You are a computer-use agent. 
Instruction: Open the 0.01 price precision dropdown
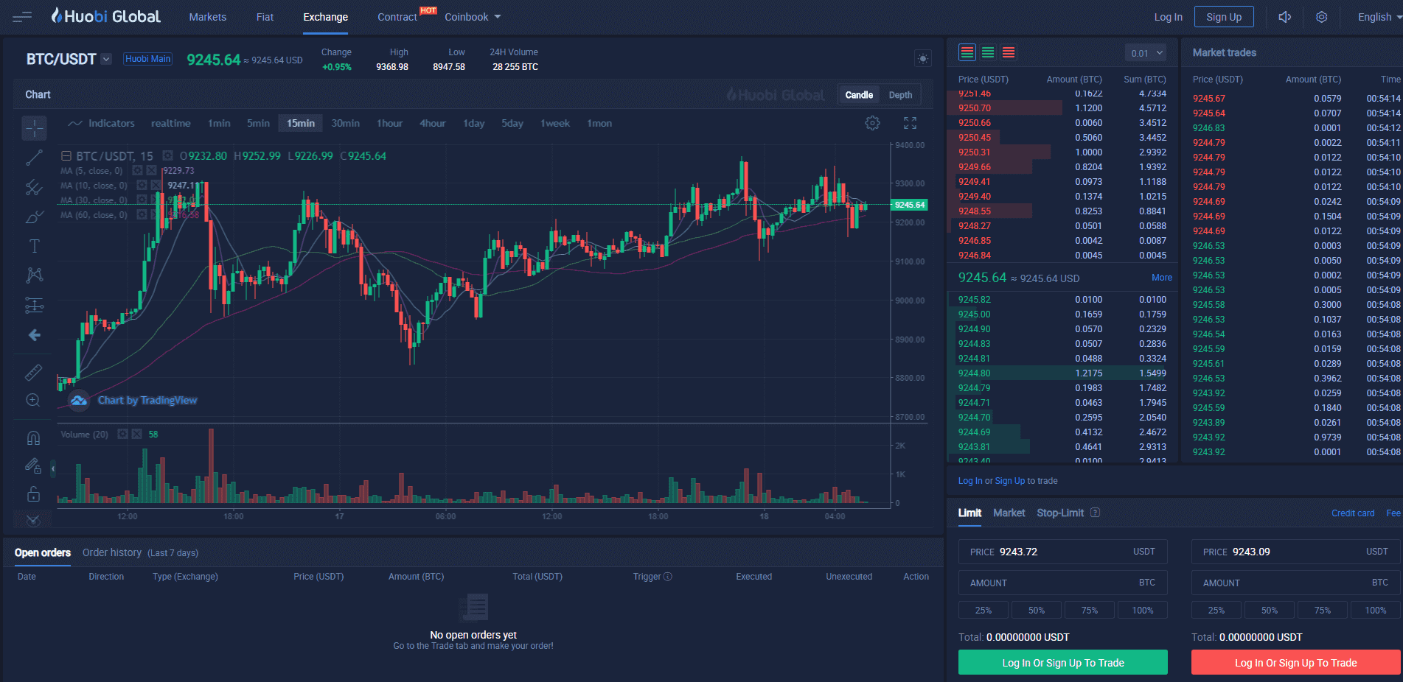[x=1146, y=53]
